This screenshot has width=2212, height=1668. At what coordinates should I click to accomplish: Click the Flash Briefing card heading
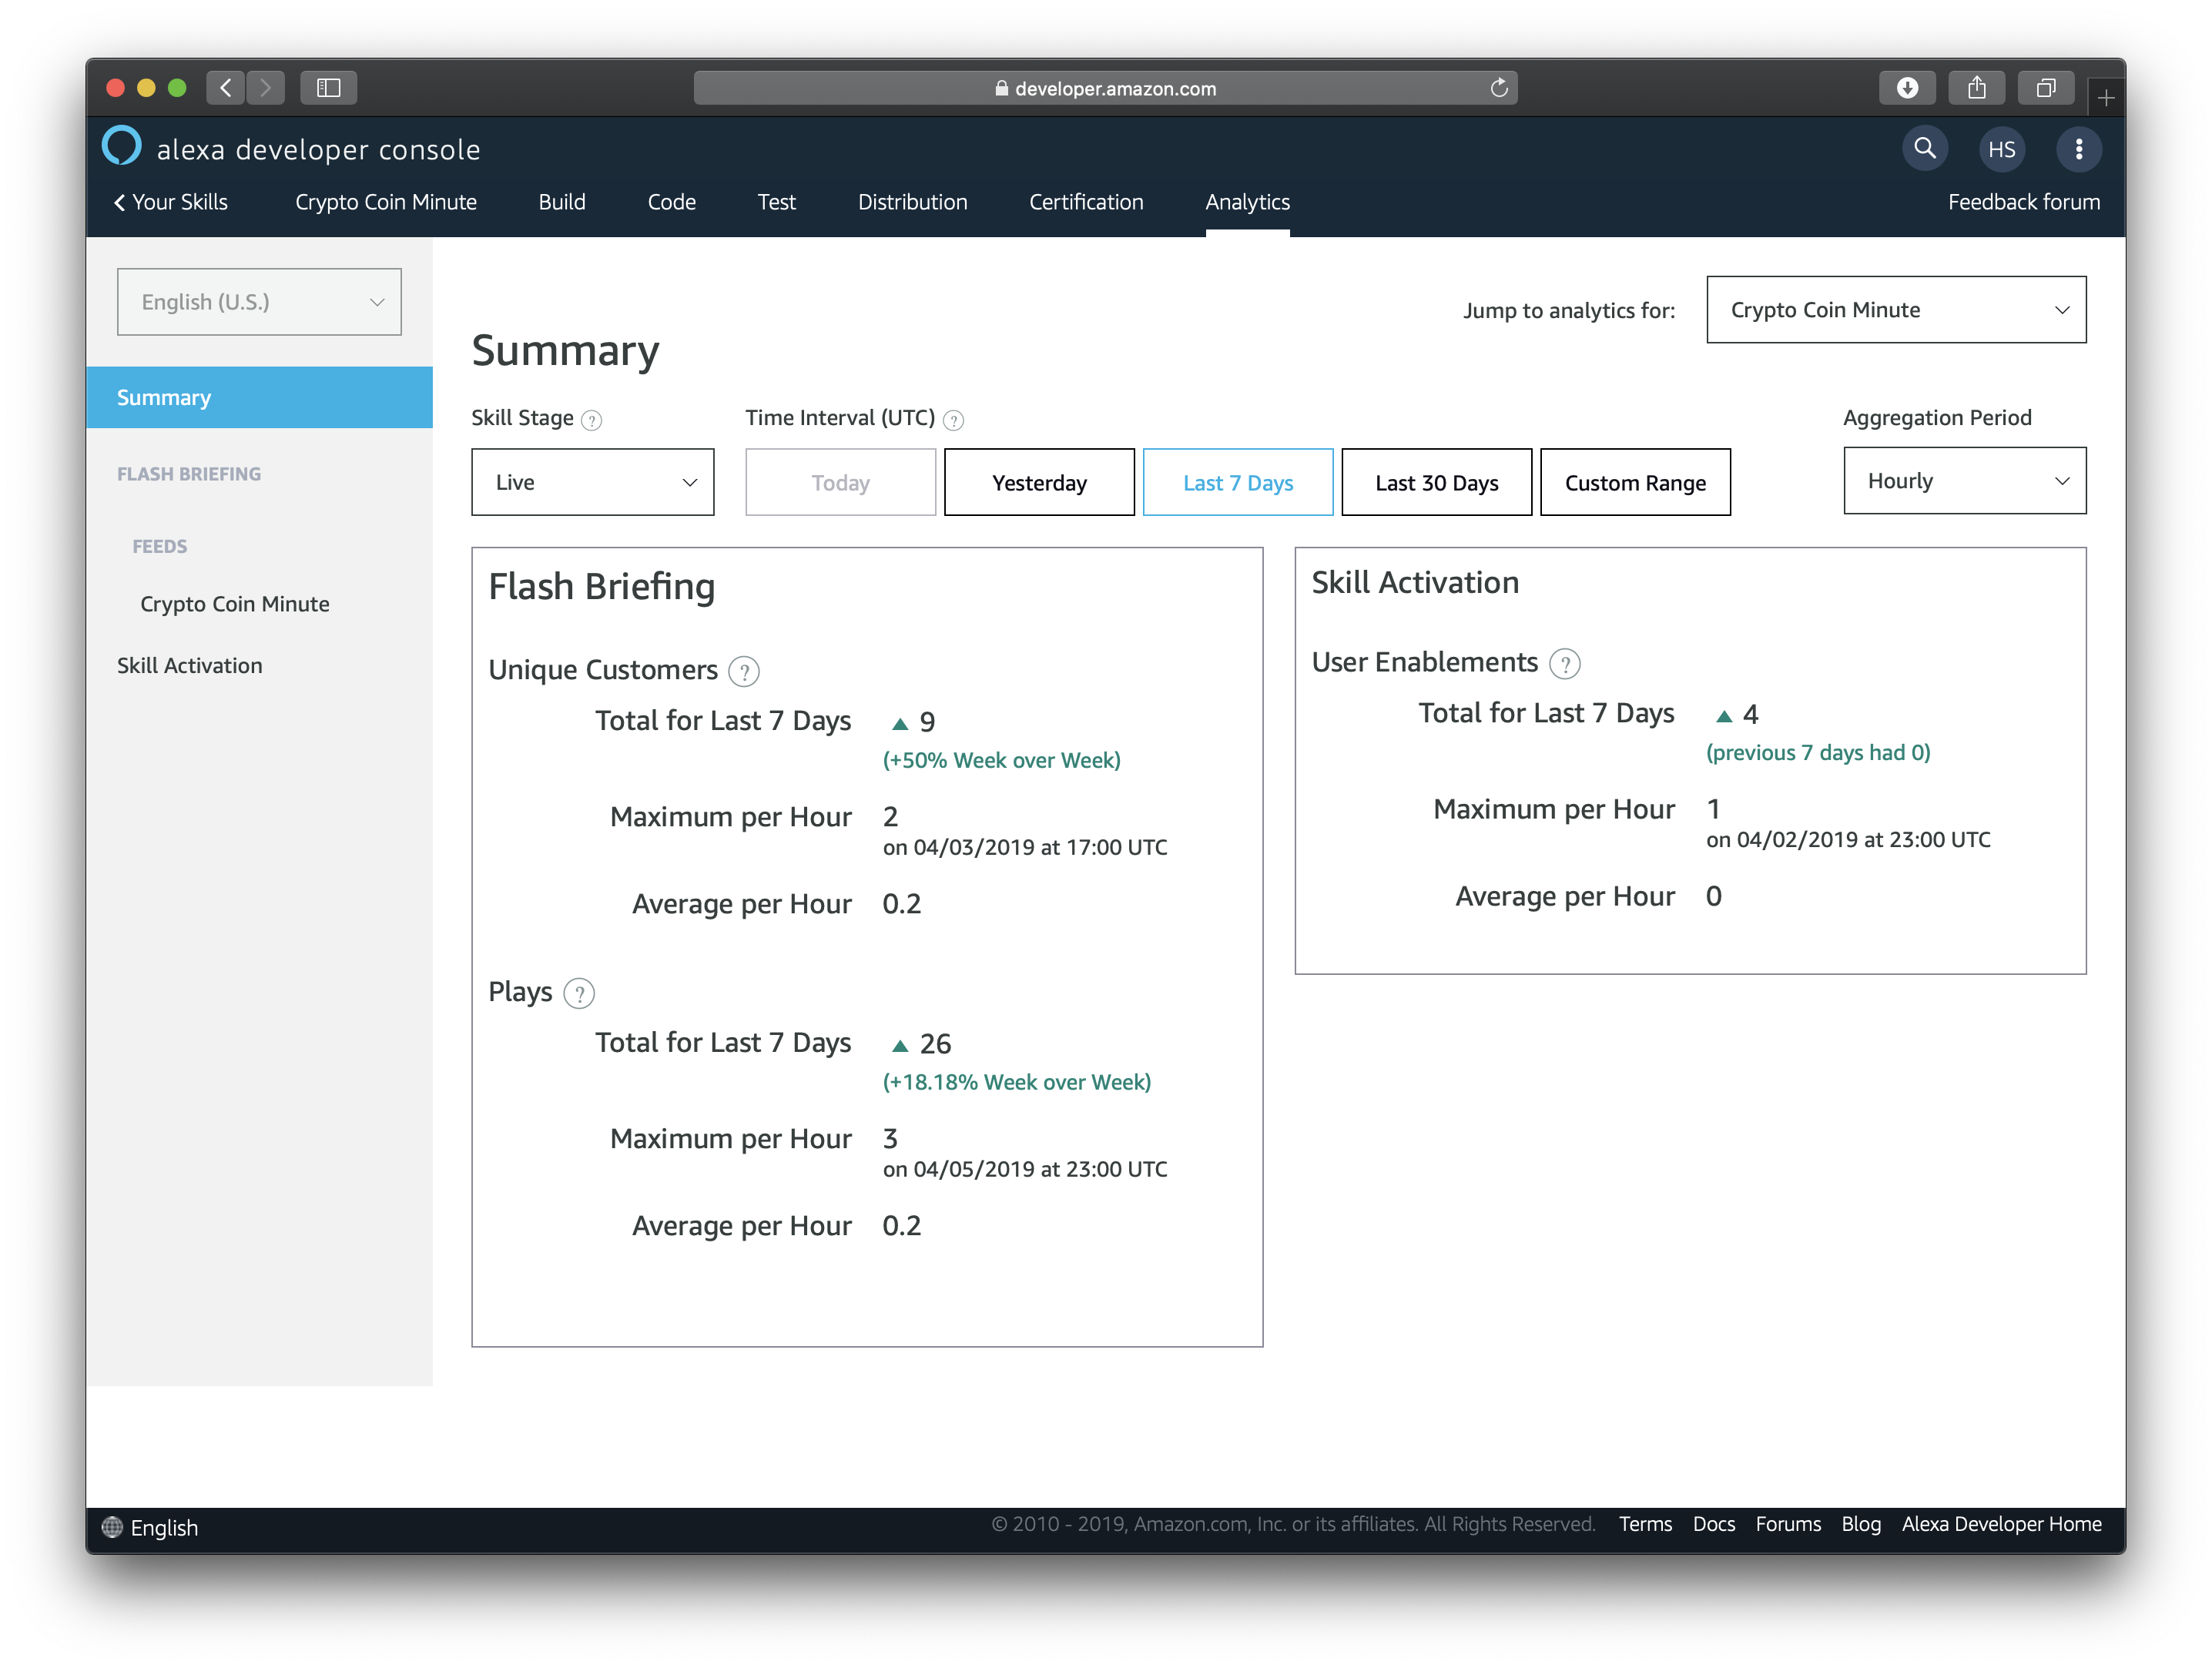point(601,587)
